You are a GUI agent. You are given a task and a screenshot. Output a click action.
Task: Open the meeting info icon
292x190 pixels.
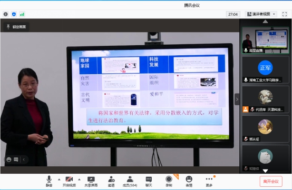(x=6, y=14)
